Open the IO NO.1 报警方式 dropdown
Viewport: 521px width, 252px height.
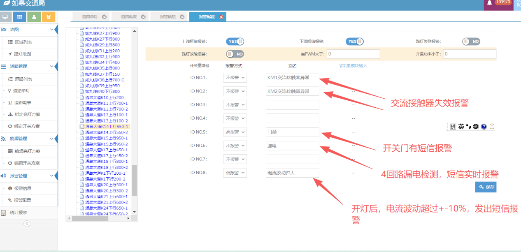(235, 78)
